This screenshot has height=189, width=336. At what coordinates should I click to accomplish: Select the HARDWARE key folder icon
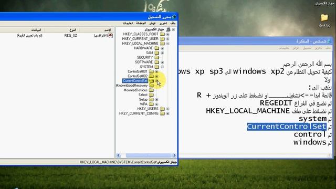157,48
